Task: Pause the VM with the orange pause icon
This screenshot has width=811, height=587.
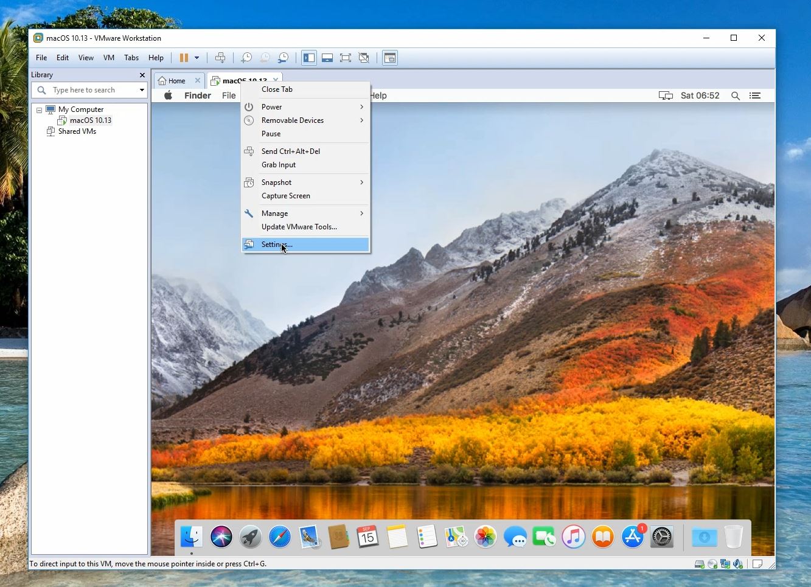Action: pyautogui.click(x=184, y=58)
